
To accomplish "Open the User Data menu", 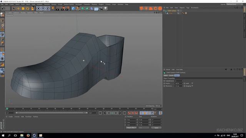I will 179,69.
